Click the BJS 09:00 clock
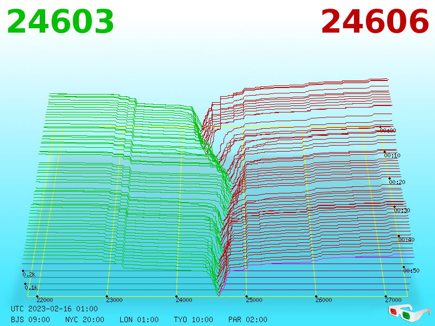The width and height of the screenshot is (435, 326). [x=30, y=319]
